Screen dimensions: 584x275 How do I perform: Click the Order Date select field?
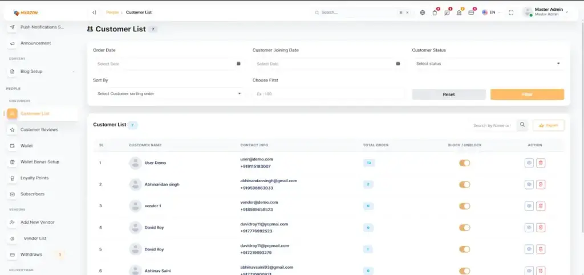click(169, 64)
